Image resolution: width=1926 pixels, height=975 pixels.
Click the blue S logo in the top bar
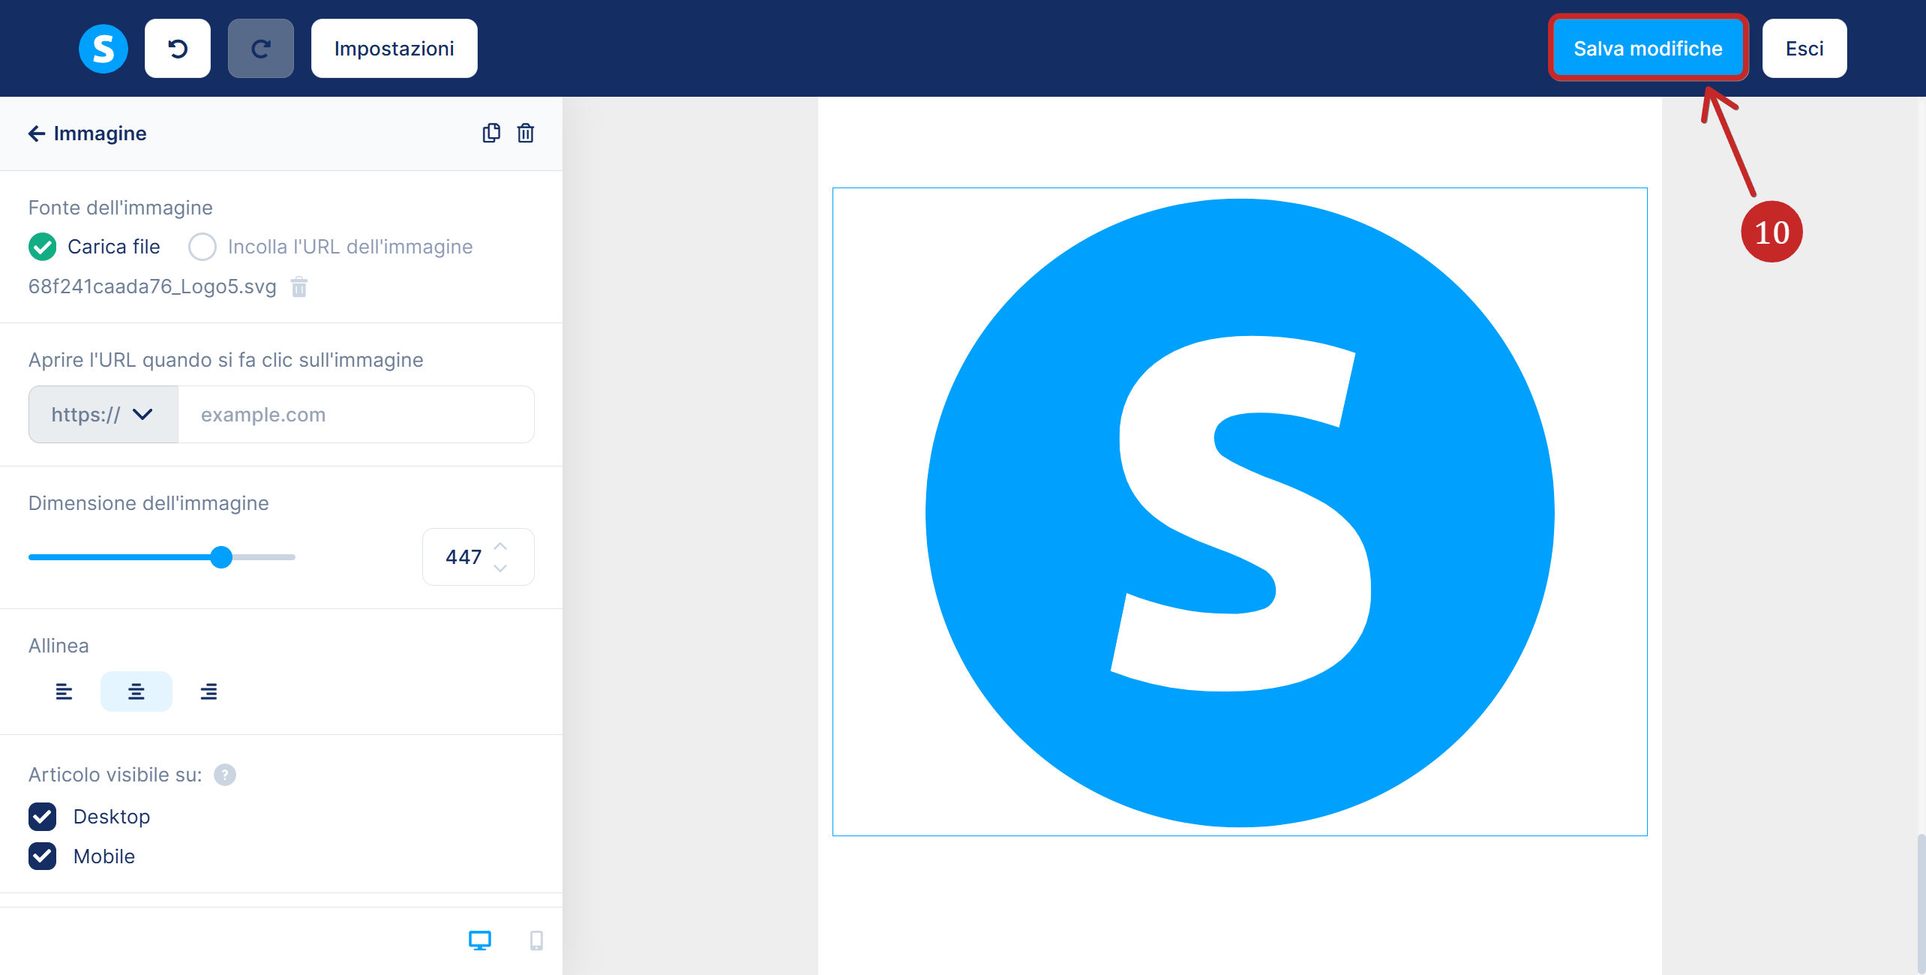pyautogui.click(x=103, y=49)
